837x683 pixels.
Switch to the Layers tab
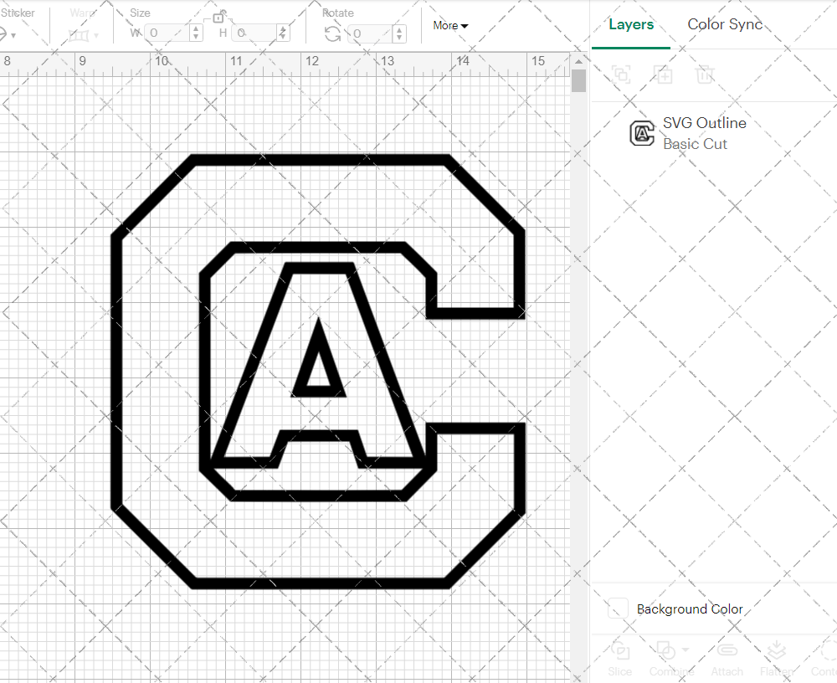[631, 24]
